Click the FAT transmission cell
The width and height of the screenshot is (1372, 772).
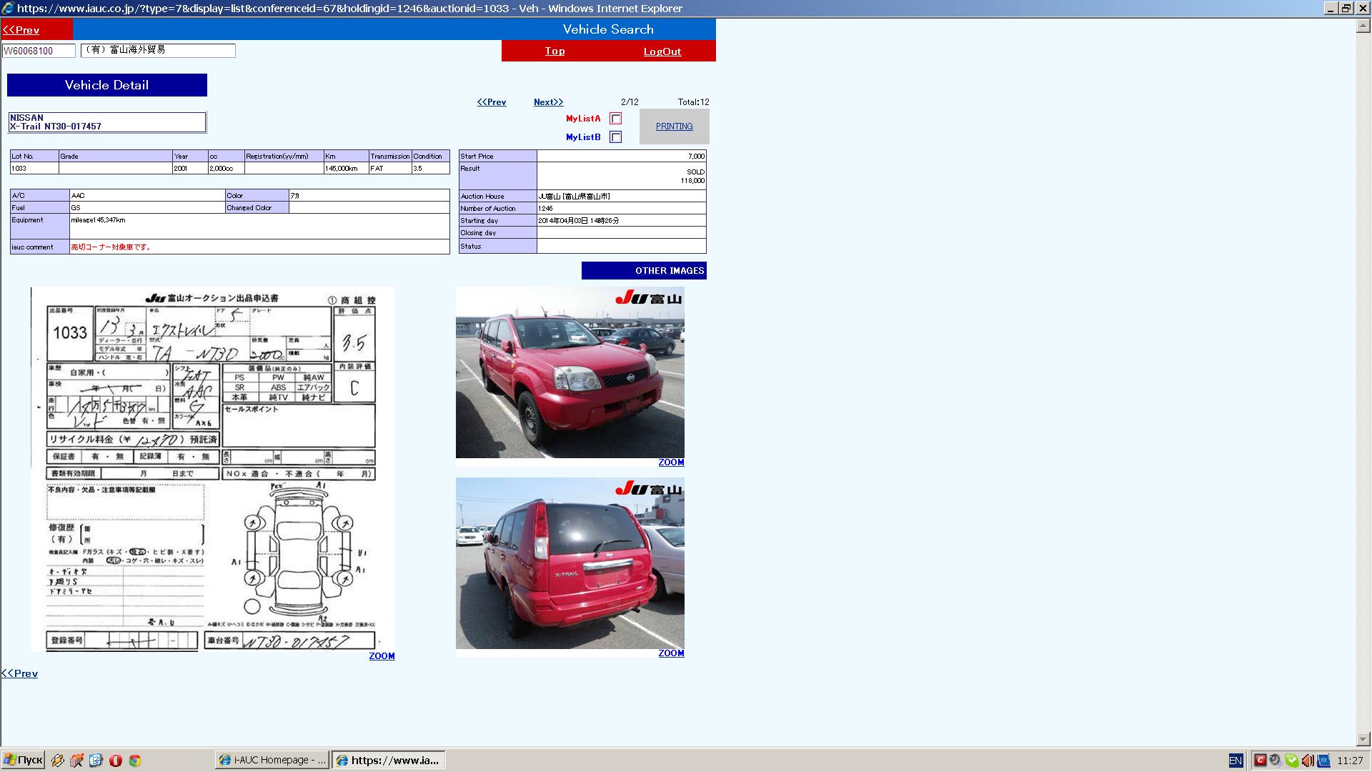pyautogui.click(x=390, y=169)
